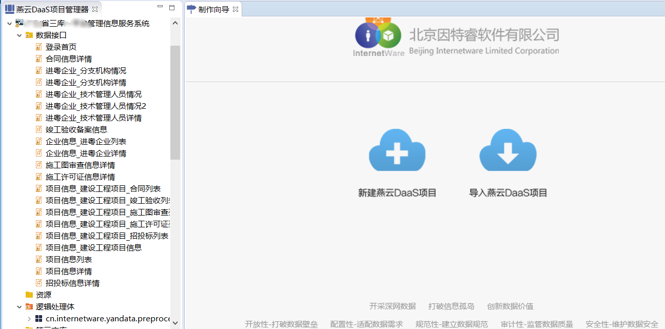
Task: Click the file icon beside 登录首页
Action: (x=38, y=47)
